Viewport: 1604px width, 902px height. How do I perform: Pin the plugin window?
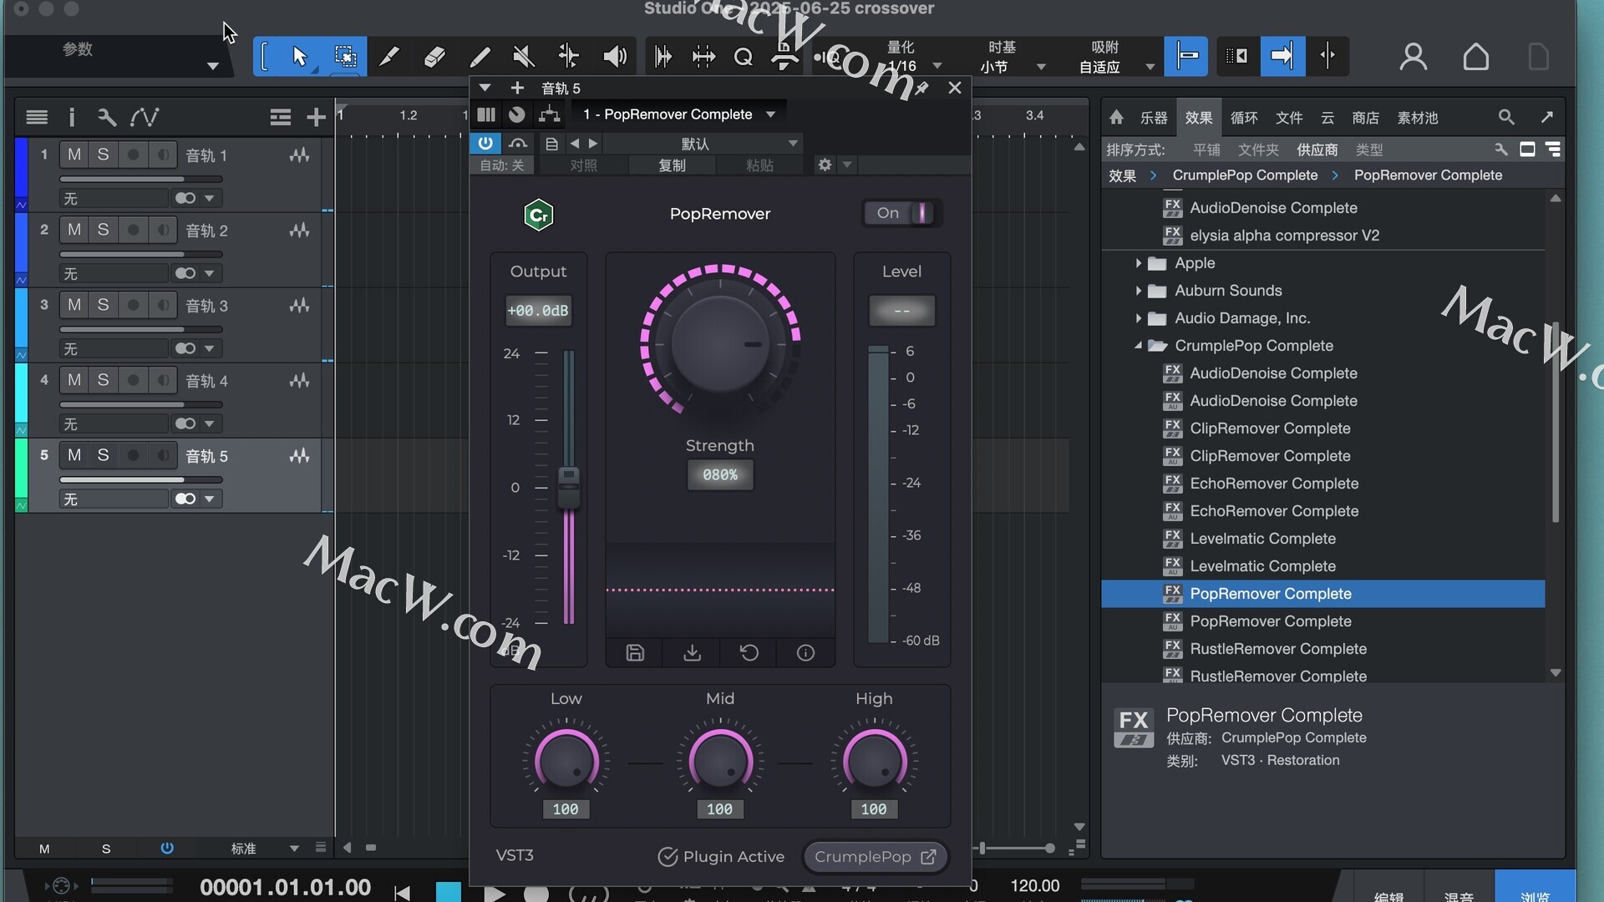point(921,89)
